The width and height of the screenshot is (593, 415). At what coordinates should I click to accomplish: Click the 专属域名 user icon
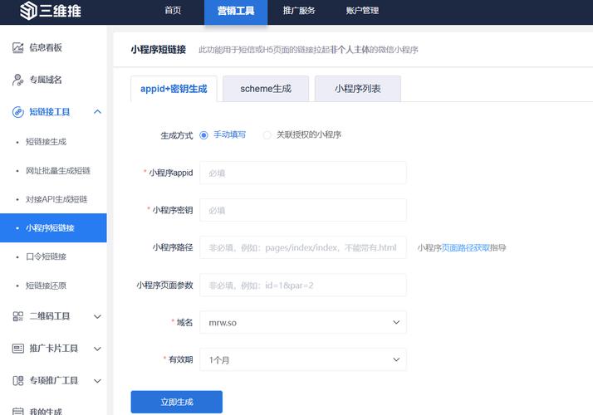click(x=17, y=80)
